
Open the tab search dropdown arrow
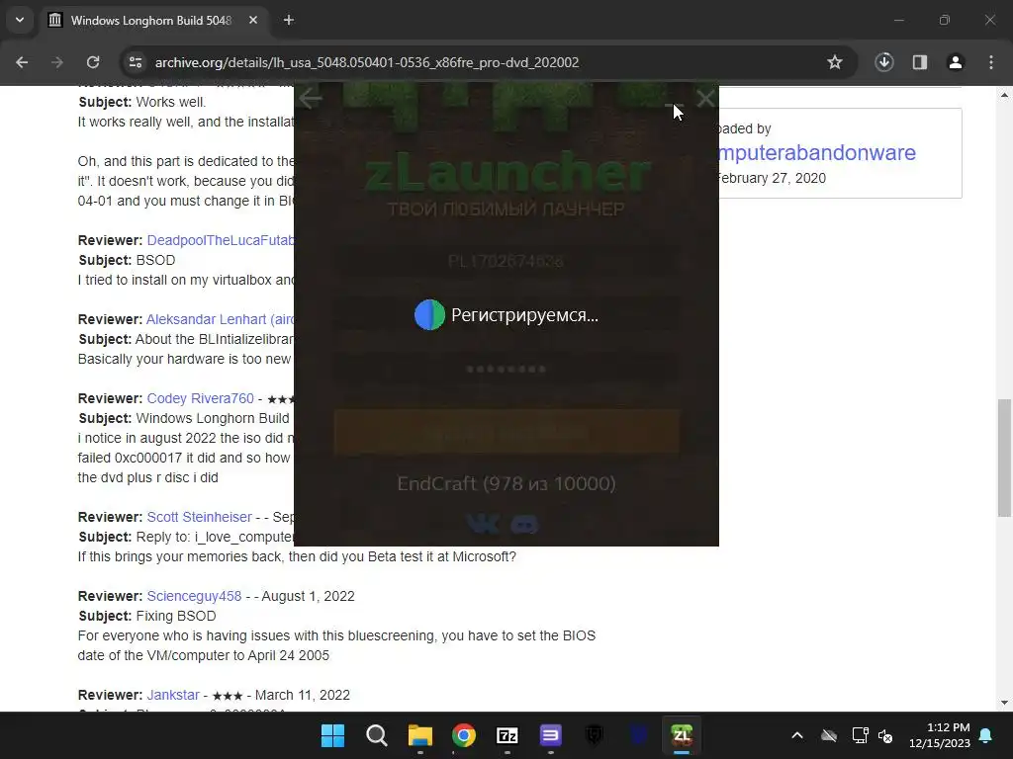[20, 20]
